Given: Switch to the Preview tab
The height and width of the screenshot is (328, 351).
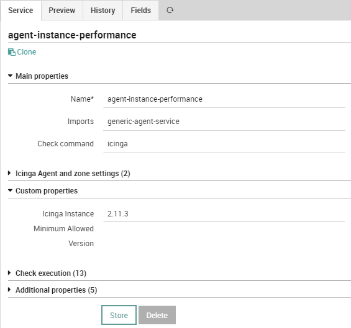Looking at the screenshot, I should (62, 11).
